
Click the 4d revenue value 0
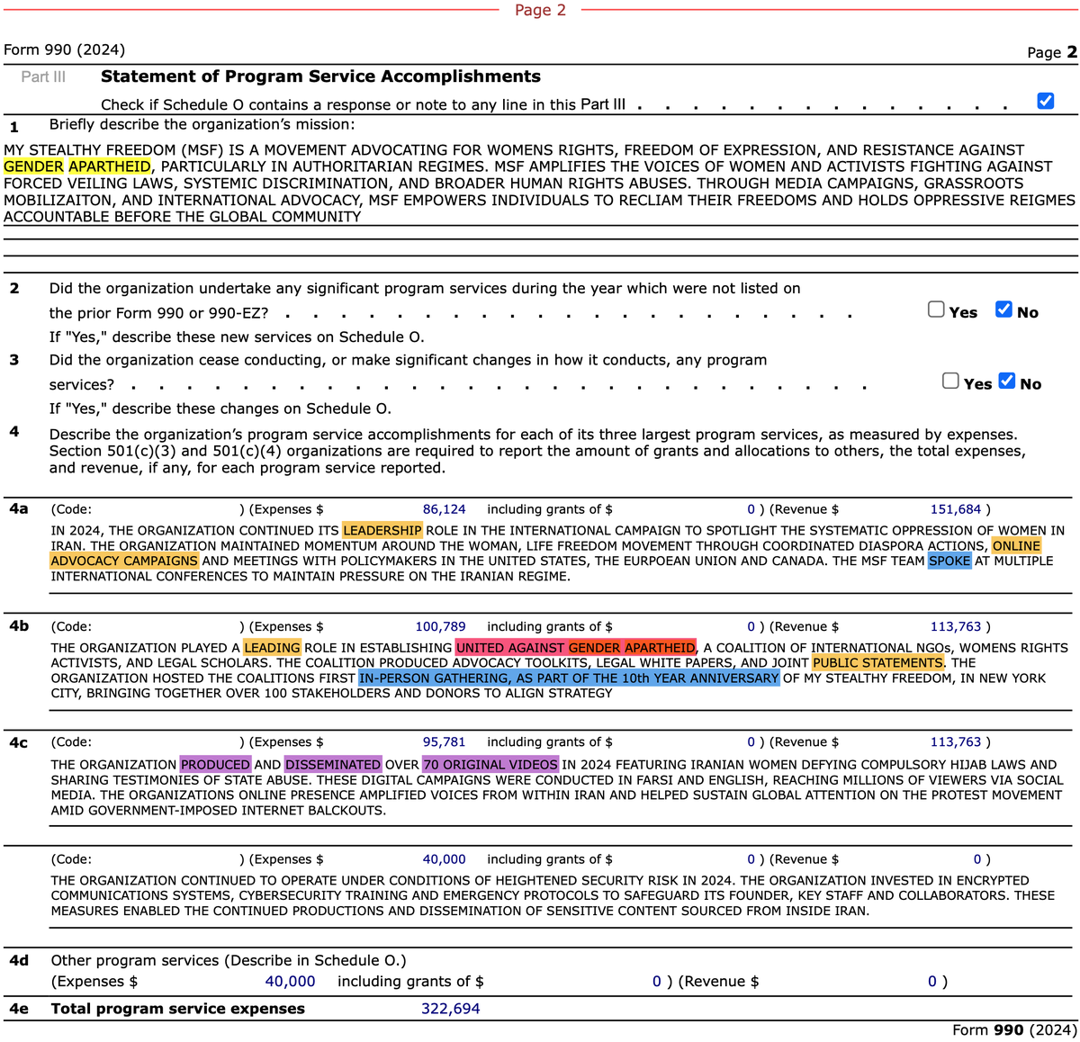pyautogui.click(x=932, y=982)
